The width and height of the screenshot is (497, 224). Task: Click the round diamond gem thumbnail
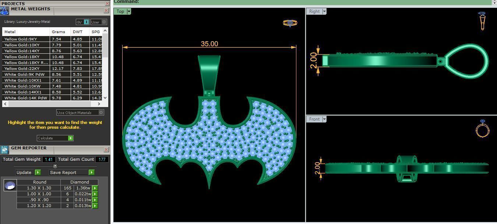point(10,185)
